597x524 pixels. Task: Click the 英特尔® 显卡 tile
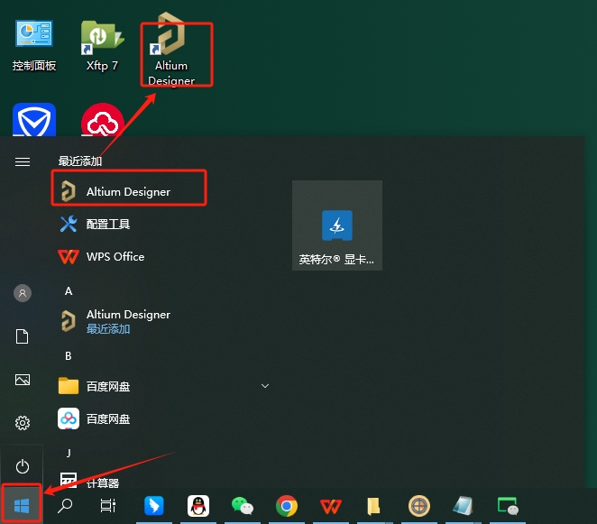(x=337, y=225)
